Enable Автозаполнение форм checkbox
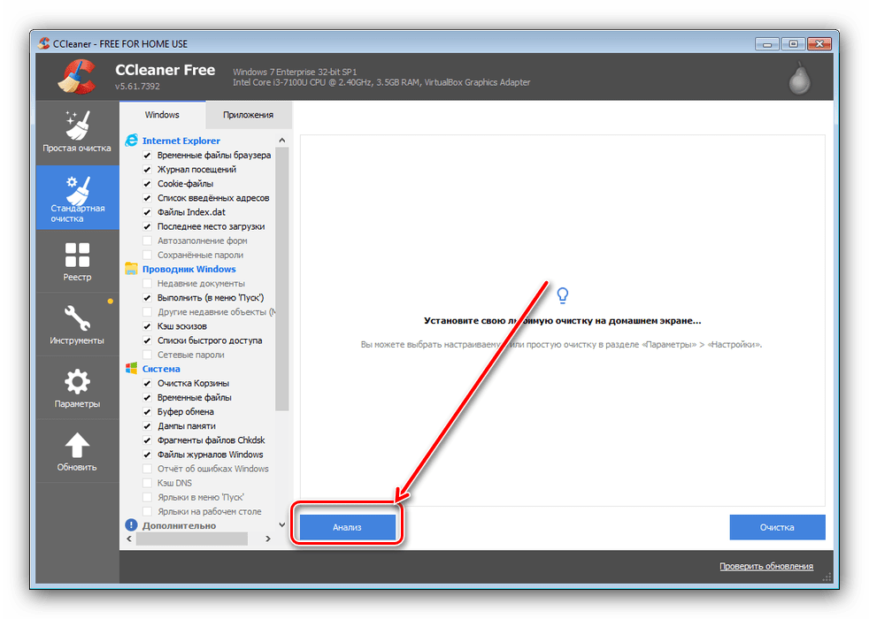Screen dimensions: 869x619 (147, 241)
